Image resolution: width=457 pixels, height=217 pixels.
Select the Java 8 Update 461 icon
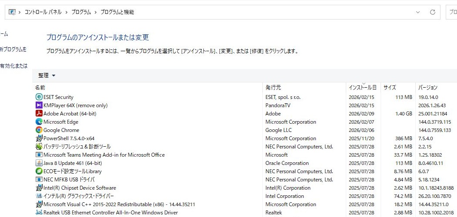click(x=39, y=163)
